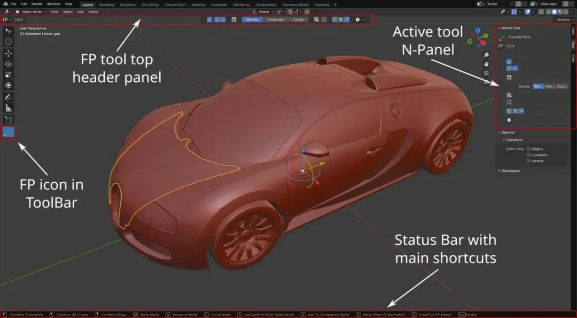Click the settings gear in Active Tool panel
Screen dimensions: 577x318
click(x=509, y=120)
